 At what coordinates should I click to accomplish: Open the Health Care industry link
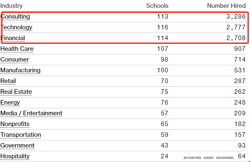click(x=17, y=49)
